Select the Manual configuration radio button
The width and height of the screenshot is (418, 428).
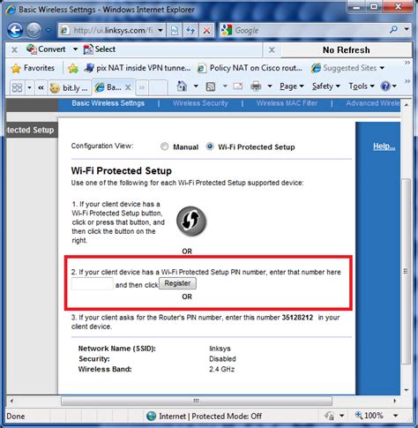click(x=165, y=146)
